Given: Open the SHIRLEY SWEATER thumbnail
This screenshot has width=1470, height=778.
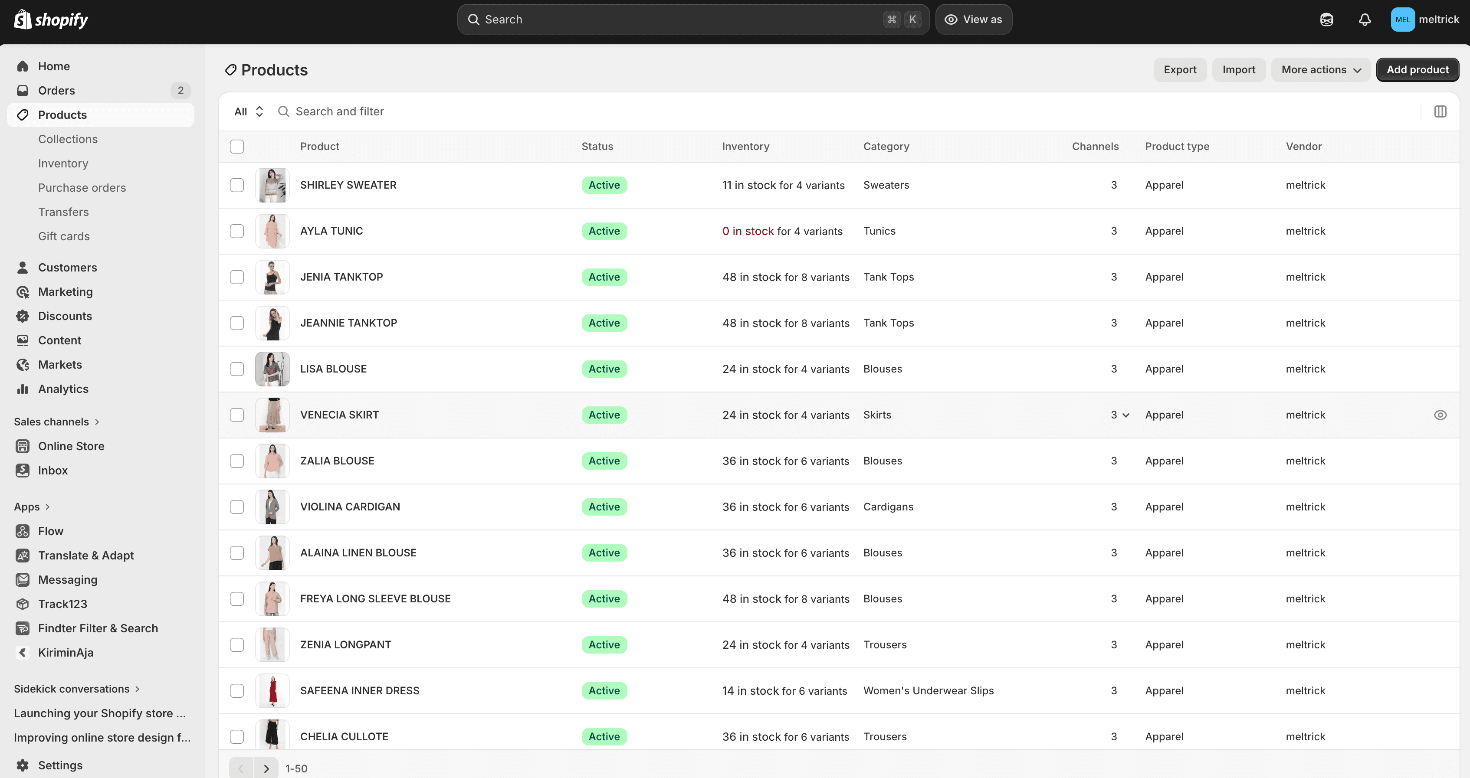Looking at the screenshot, I should pos(272,185).
